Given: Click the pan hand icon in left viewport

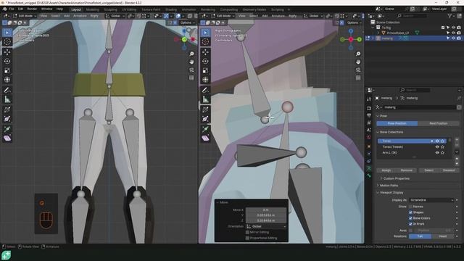Looking at the screenshot, I should point(191,62).
